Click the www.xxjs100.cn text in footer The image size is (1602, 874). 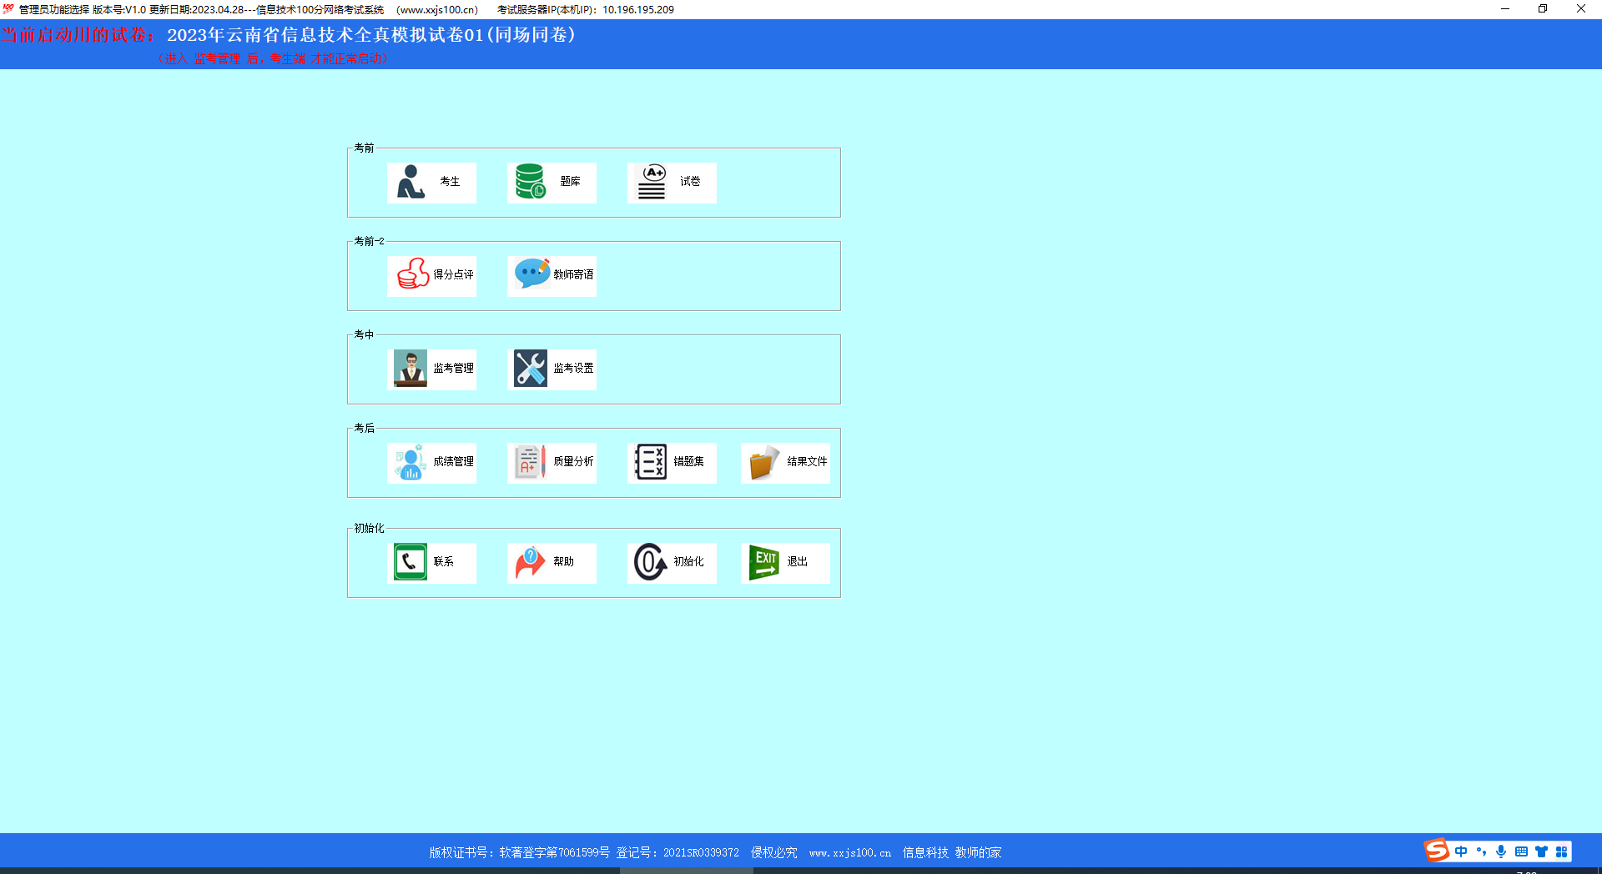[849, 852]
